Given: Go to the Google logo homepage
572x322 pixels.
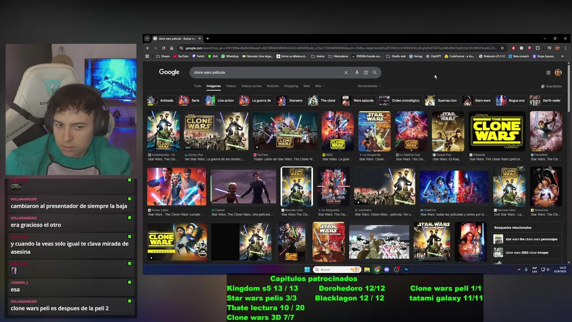Looking at the screenshot, I should (x=169, y=72).
